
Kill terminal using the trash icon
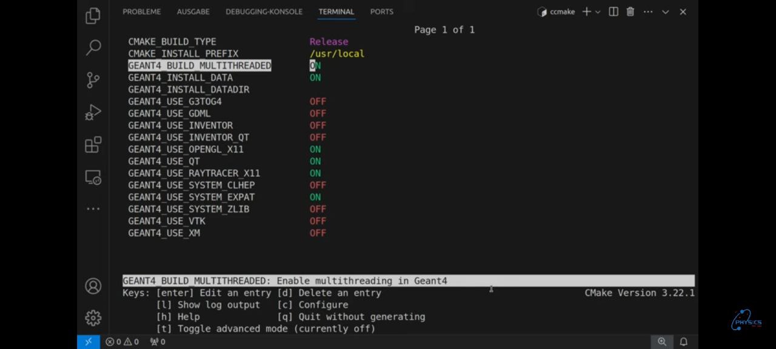point(630,12)
